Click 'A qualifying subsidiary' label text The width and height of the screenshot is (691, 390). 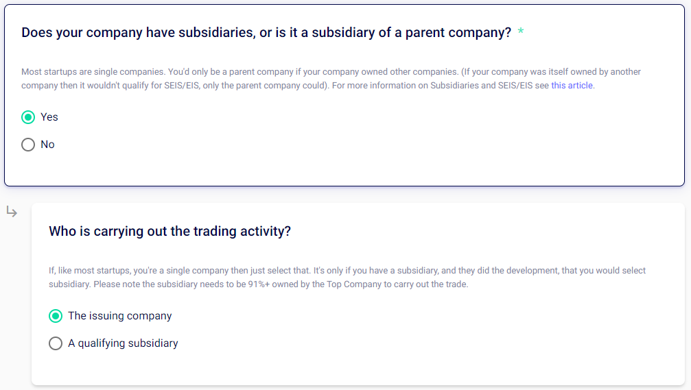coord(123,343)
